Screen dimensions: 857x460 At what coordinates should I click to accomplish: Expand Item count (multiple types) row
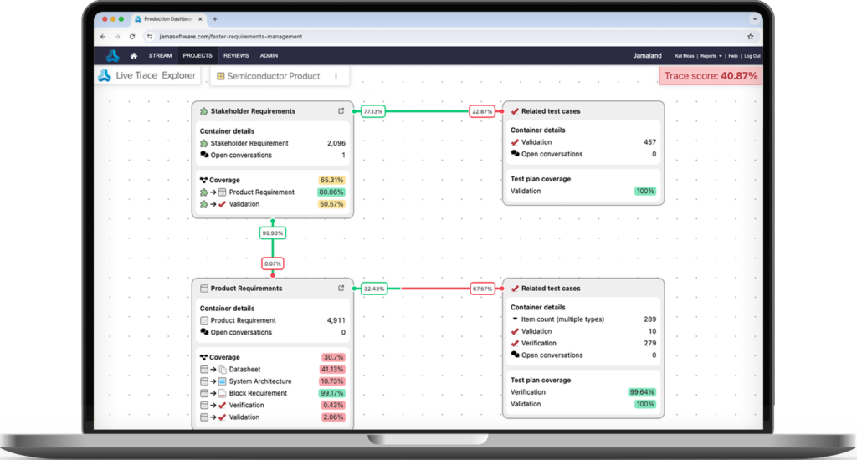tap(515, 319)
